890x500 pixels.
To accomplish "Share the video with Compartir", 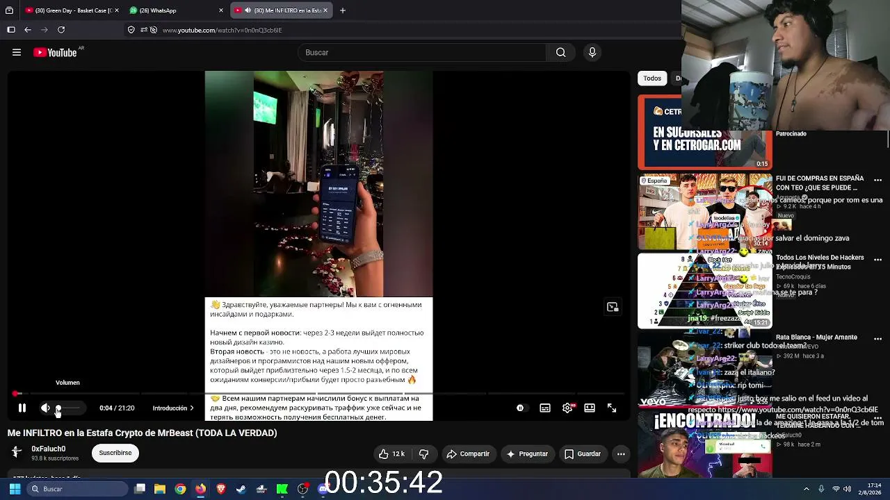I will click(468, 454).
